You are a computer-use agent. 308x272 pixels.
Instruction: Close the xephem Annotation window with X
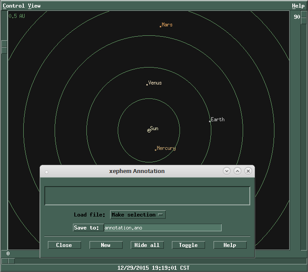(x=248, y=171)
